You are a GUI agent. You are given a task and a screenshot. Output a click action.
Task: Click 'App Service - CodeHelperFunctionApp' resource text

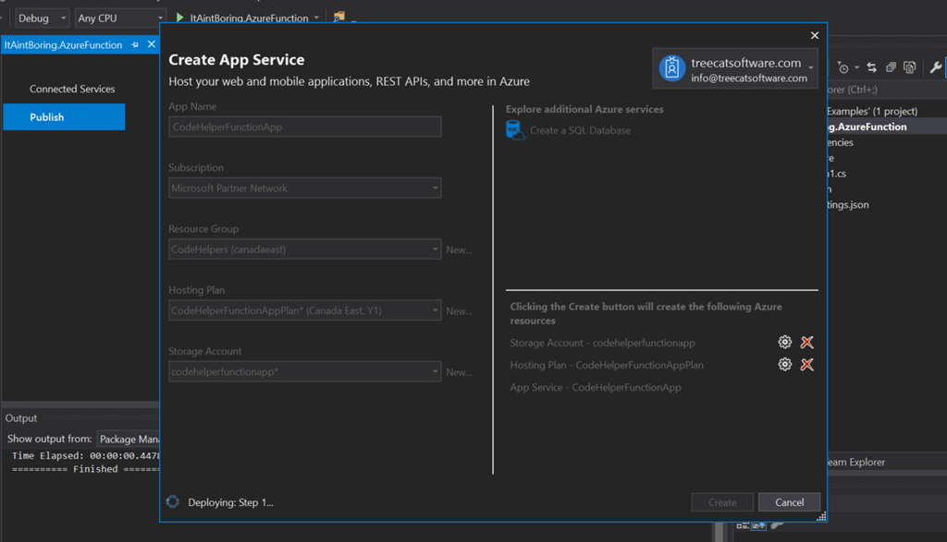tap(596, 387)
